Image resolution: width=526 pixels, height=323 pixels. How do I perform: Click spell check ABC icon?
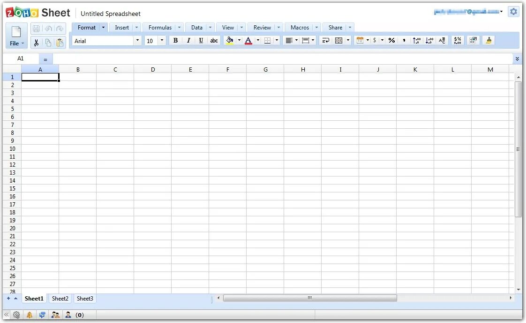tap(442, 41)
